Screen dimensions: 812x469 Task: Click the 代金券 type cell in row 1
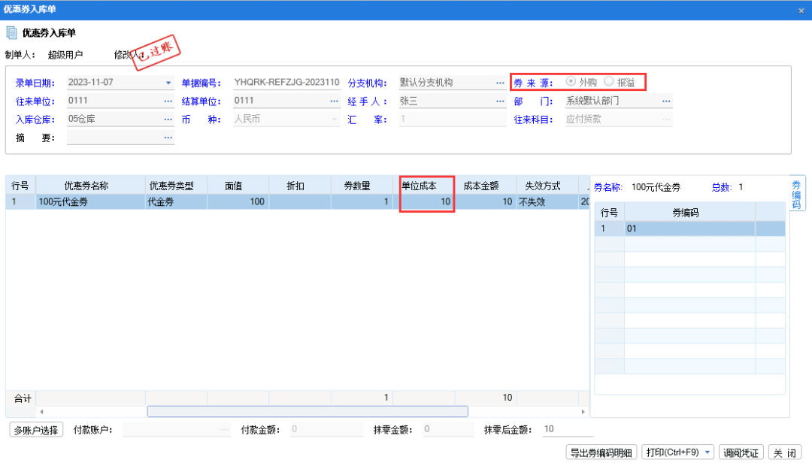tap(176, 202)
